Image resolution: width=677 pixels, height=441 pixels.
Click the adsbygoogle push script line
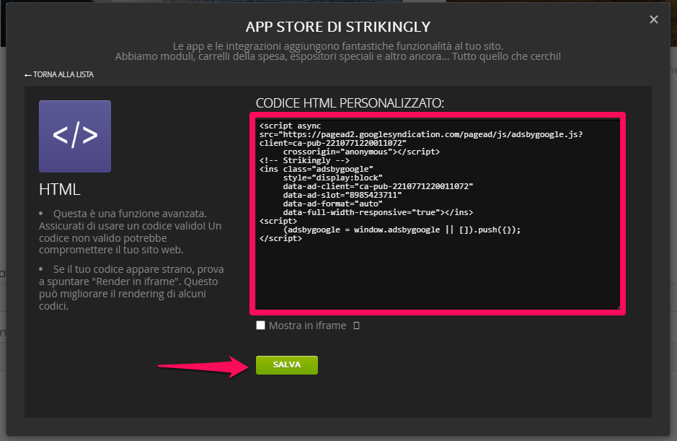coord(402,230)
